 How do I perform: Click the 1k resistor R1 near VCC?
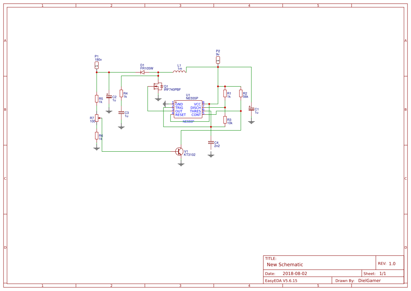tap(225, 93)
